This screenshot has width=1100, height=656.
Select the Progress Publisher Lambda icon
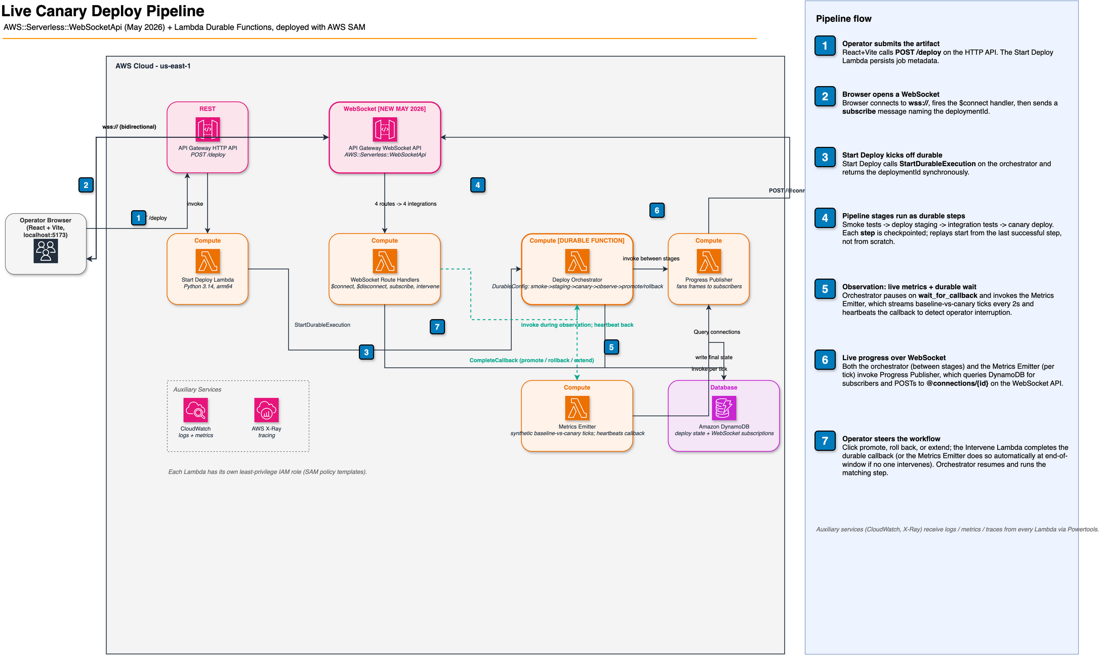pos(709,261)
